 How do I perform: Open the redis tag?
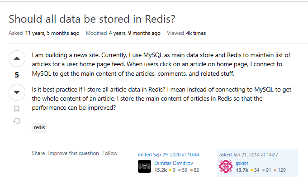(39, 127)
